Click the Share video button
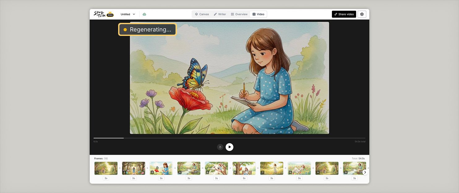459x193 pixels. pyautogui.click(x=344, y=14)
